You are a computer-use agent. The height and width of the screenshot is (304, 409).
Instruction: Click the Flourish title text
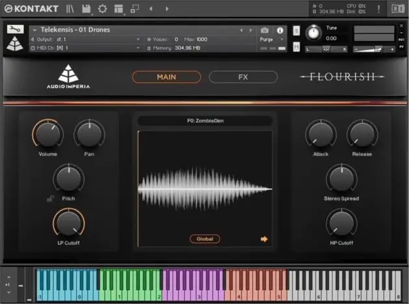[342, 77]
